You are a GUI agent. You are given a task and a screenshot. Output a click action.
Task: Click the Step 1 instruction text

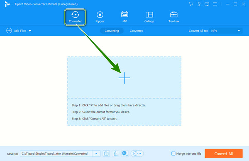[109, 105]
